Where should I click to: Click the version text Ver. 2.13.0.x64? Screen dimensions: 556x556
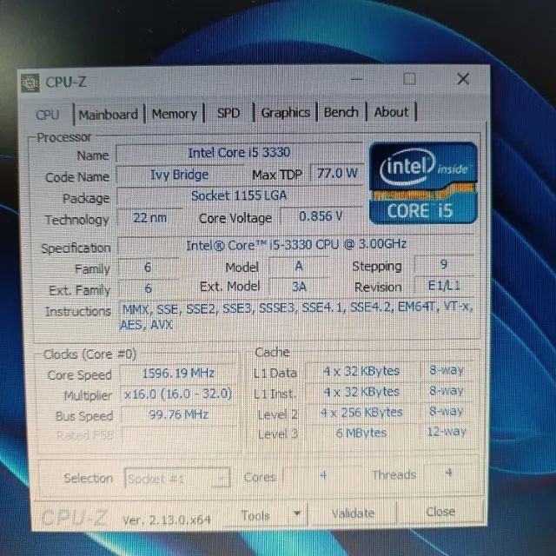pyautogui.click(x=166, y=520)
